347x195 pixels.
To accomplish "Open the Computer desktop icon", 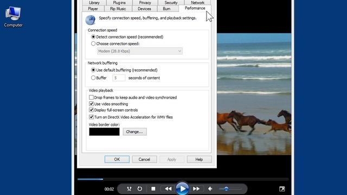I will tap(13, 17).
